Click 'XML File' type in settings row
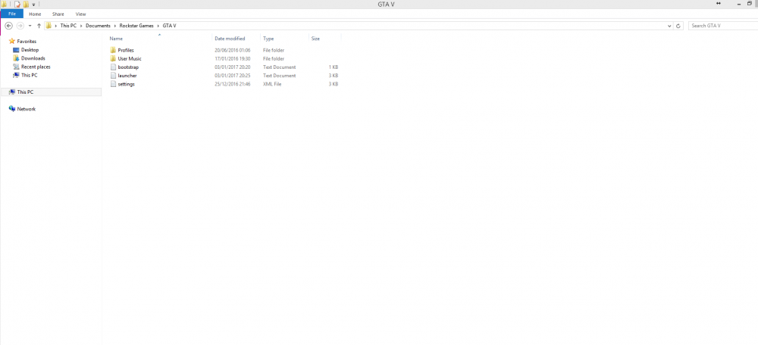This screenshot has width=758, height=345. coord(272,84)
